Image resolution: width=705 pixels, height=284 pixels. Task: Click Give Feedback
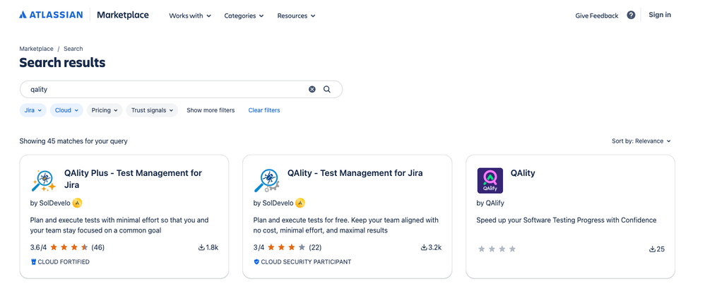coord(597,16)
